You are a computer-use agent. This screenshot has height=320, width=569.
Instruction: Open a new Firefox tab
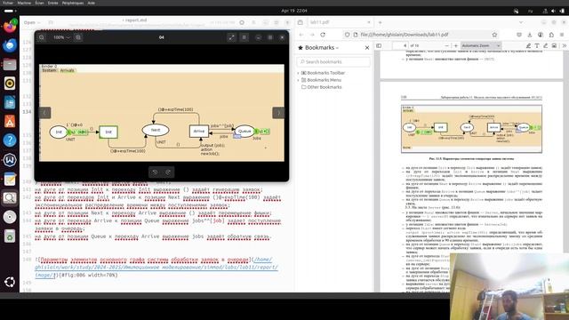pos(381,22)
